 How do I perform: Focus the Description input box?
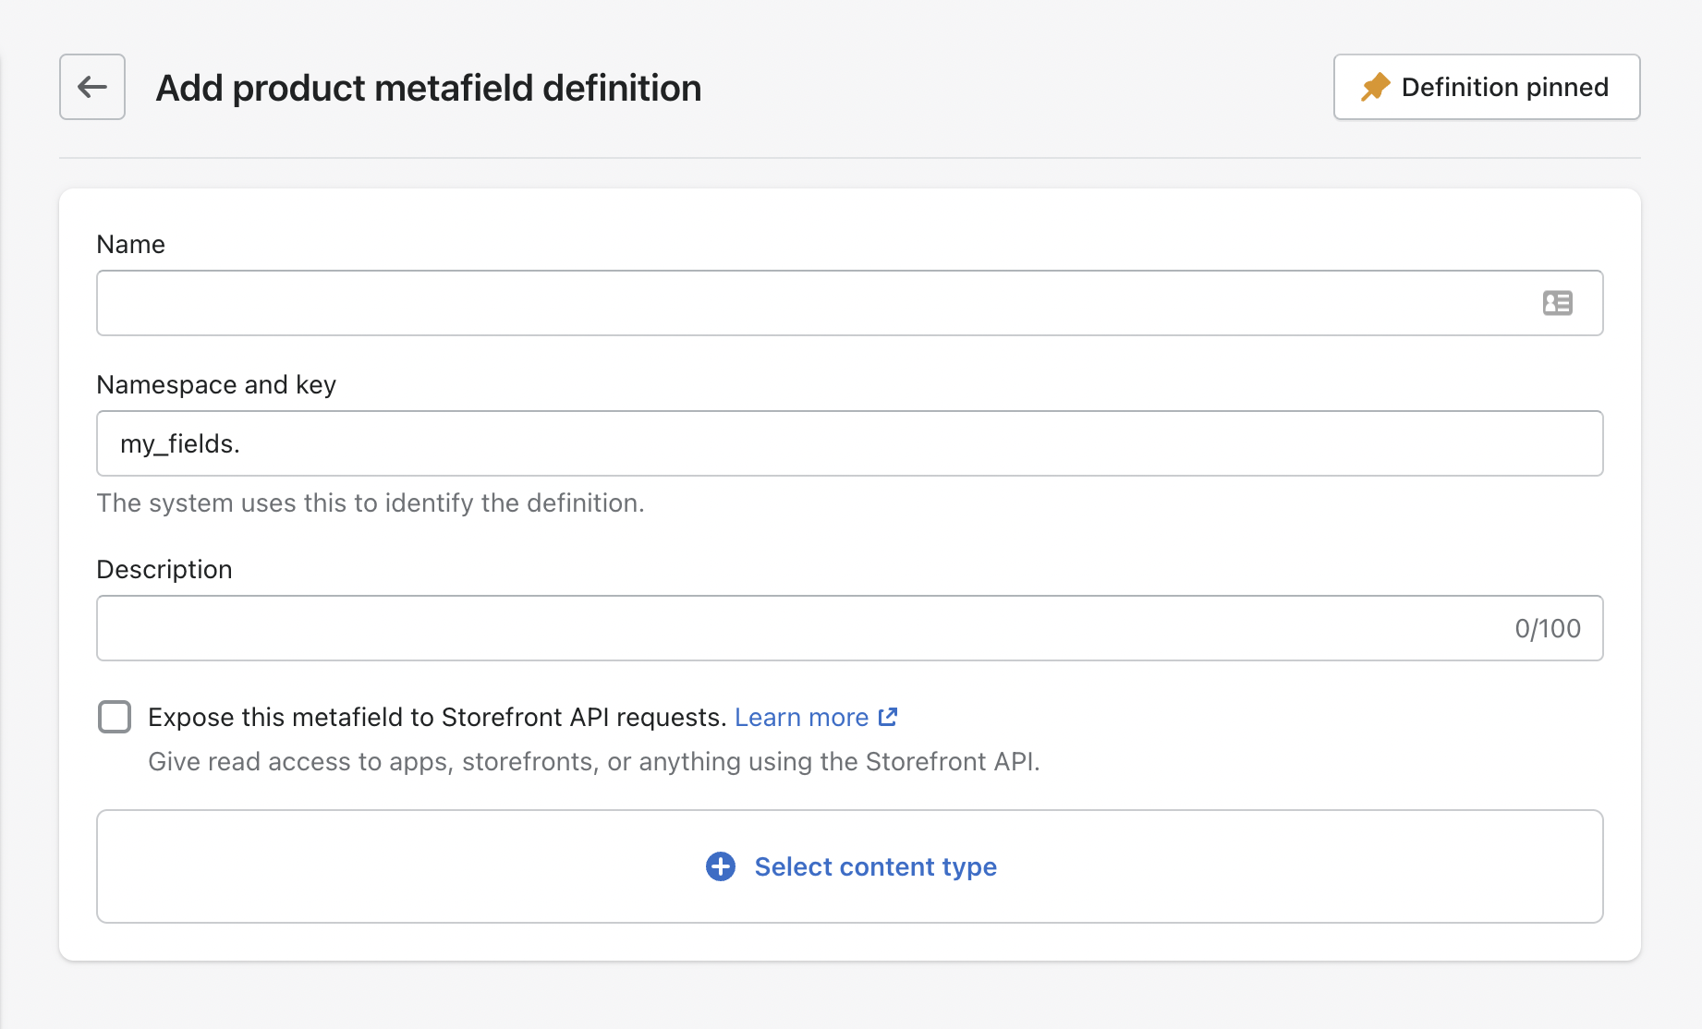[x=795, y=628]
